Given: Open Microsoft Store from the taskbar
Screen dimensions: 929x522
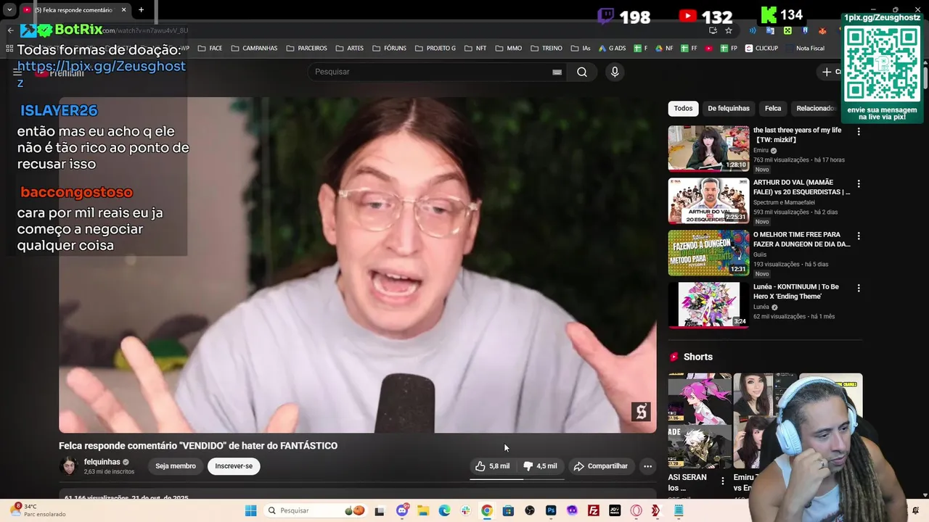Looking at the screenshot, I should tap(508, 510).
